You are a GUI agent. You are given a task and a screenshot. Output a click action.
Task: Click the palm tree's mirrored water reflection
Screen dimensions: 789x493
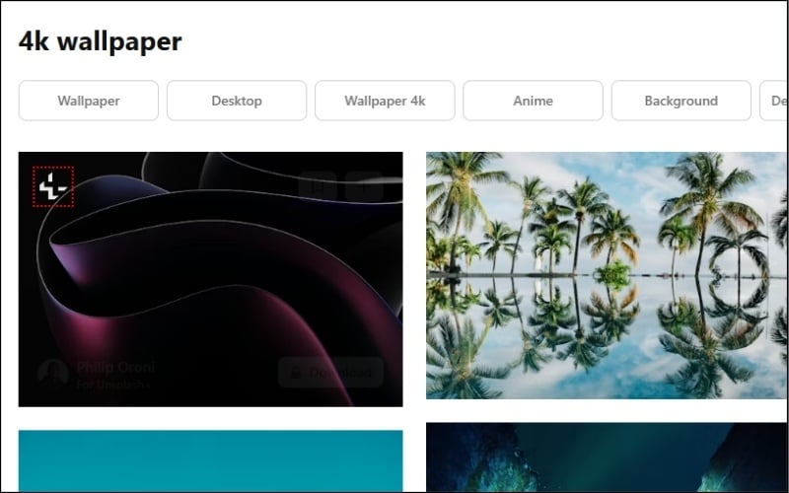[x=607, y=337]
